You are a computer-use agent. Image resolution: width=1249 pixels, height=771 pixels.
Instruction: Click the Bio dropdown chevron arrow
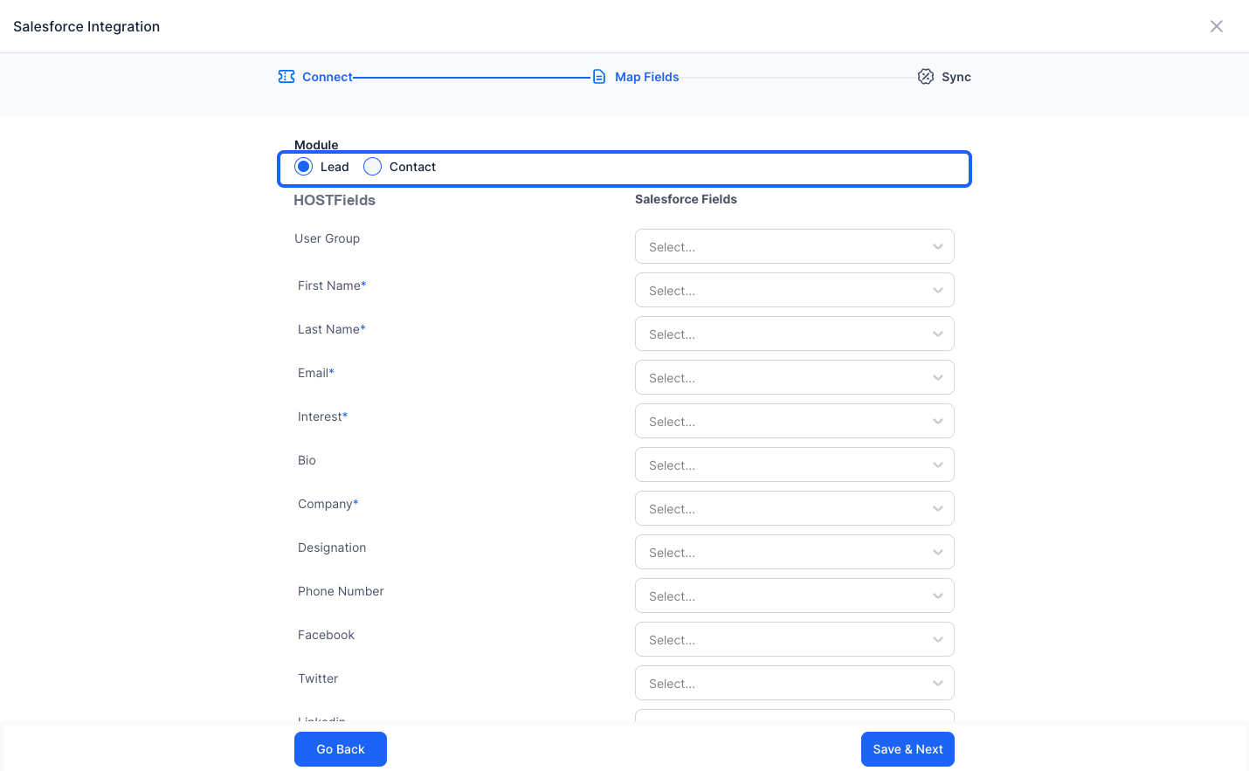[x=938, y=465]
